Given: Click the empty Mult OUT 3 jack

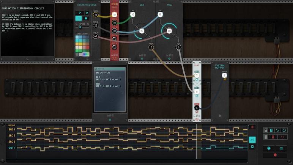Looking at the screenshot, I should (x=115, y=39).
